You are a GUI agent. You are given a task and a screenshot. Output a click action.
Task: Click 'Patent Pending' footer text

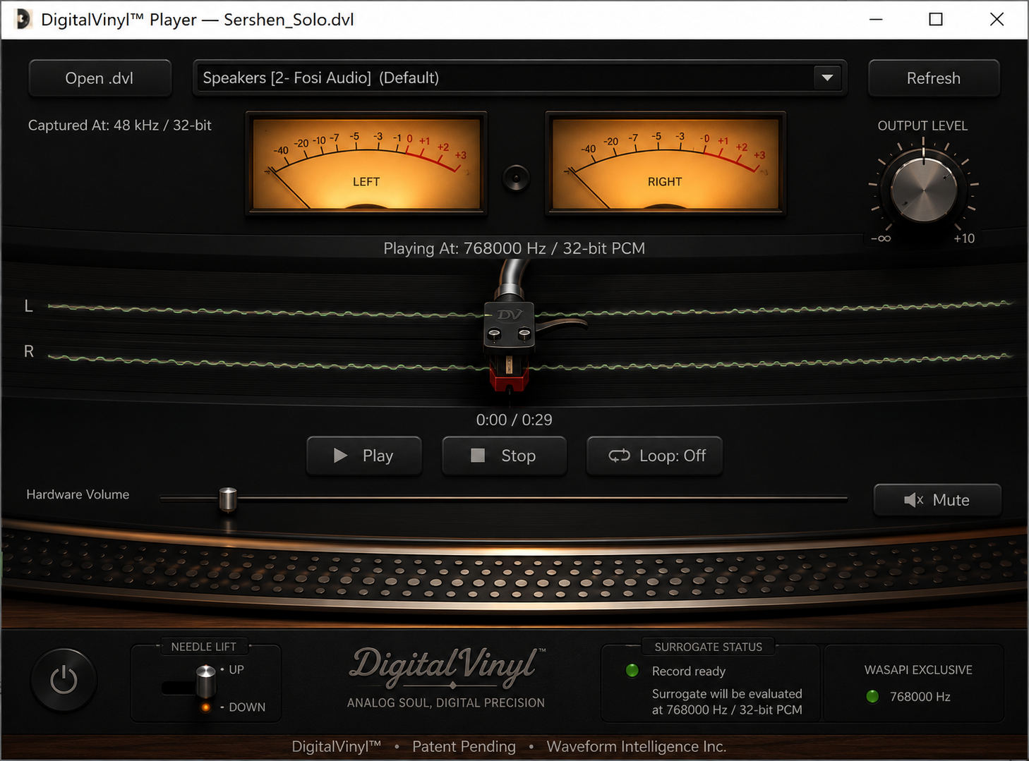pyautogui.click(x=464, y=746)
